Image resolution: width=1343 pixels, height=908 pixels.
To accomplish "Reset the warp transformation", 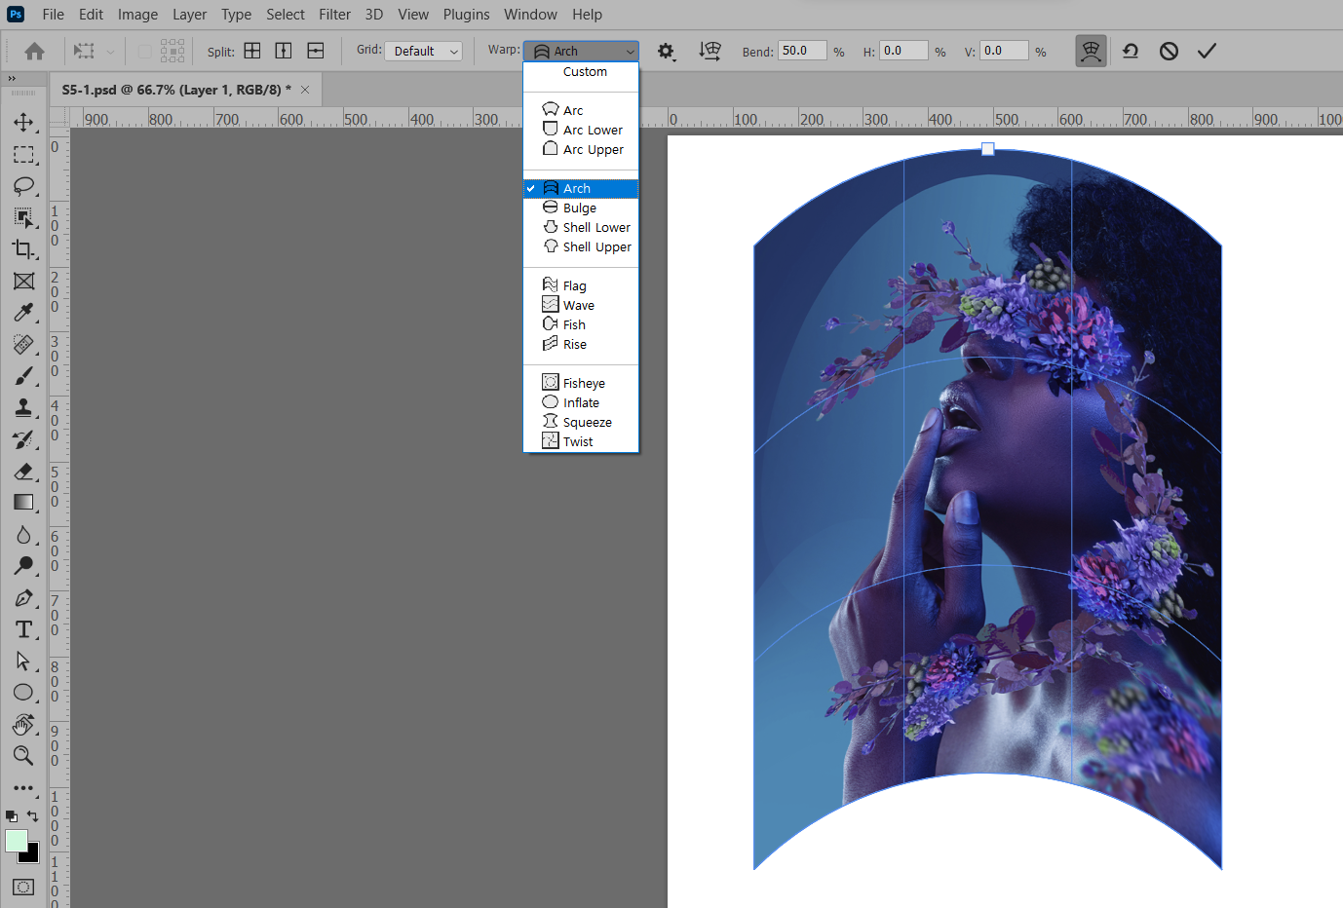I will click(x=1131, y=52).
